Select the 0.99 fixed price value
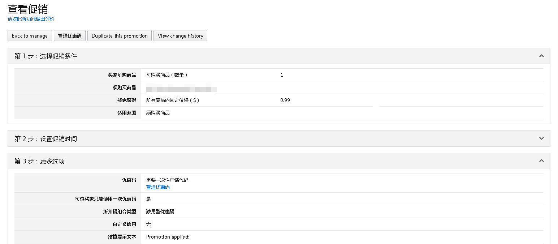 click(x=285, y=100)
